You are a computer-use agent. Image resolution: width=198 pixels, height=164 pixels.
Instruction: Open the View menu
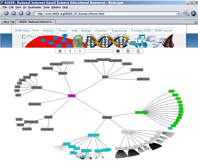click(18, 7)
